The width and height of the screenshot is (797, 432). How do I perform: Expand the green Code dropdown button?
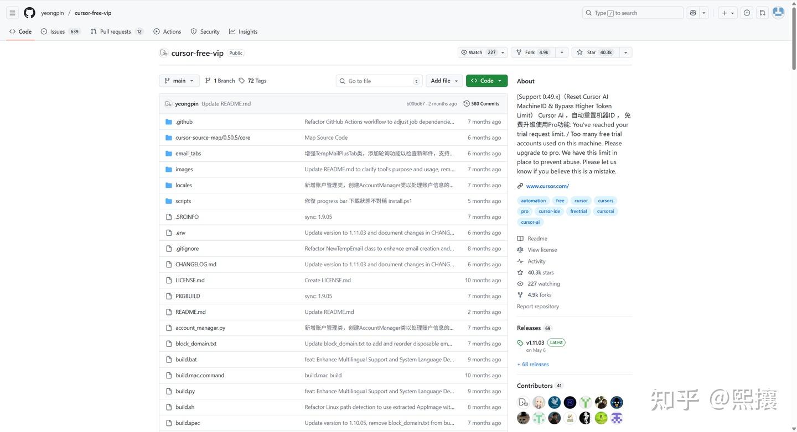[x=487, y=81]
